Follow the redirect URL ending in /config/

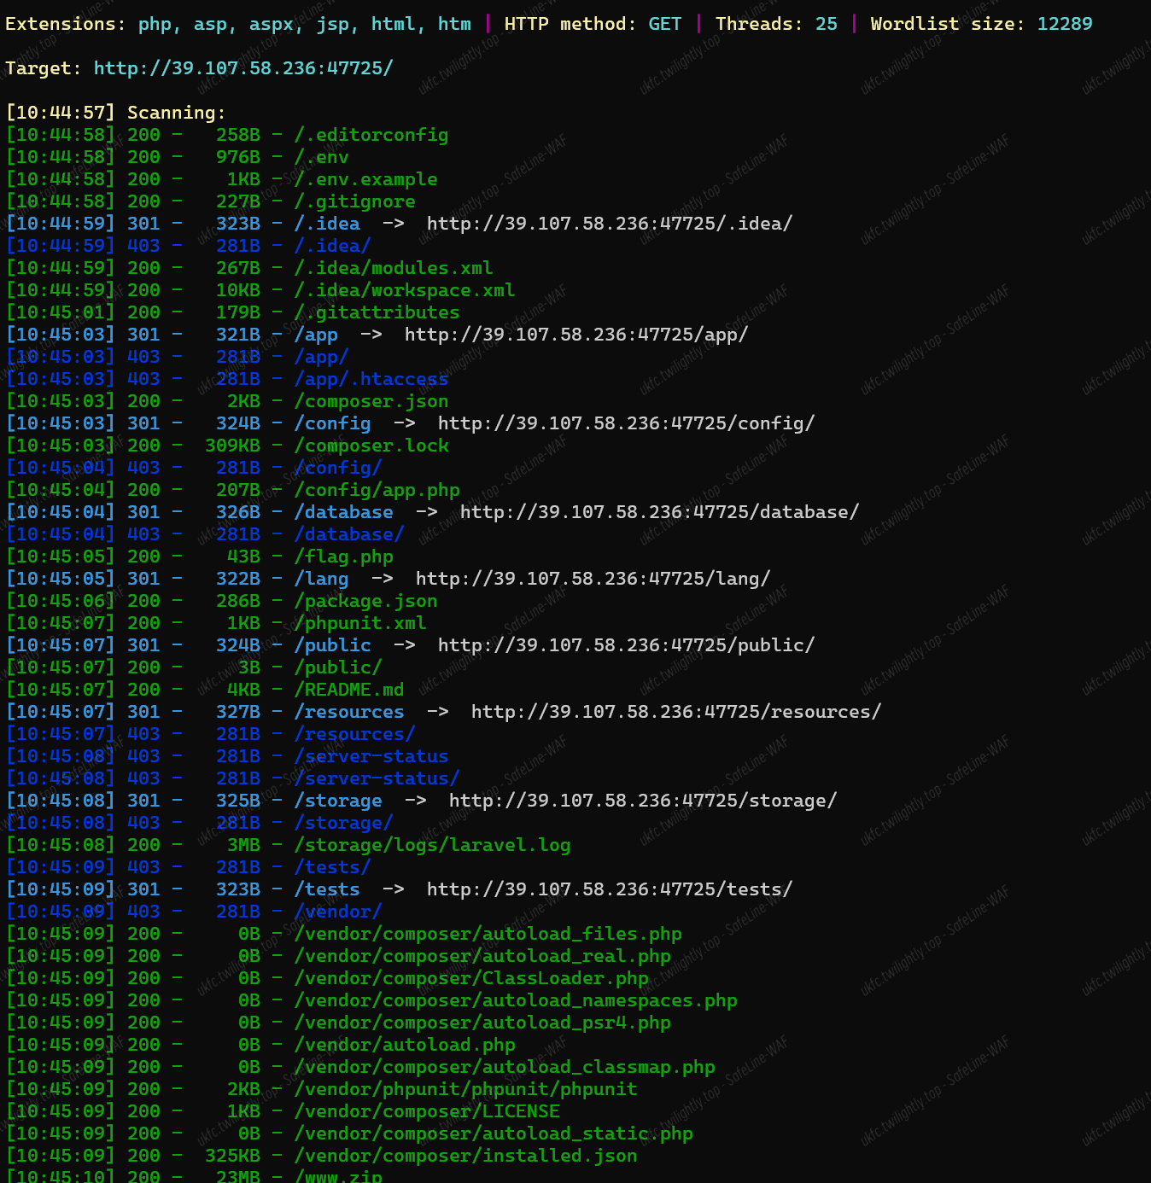tap(626, 423)
